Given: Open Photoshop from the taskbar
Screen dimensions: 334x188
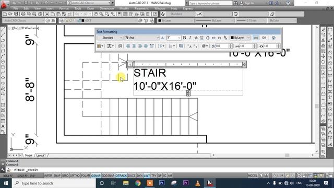Looking at the screenshot, I should (162, 183).
